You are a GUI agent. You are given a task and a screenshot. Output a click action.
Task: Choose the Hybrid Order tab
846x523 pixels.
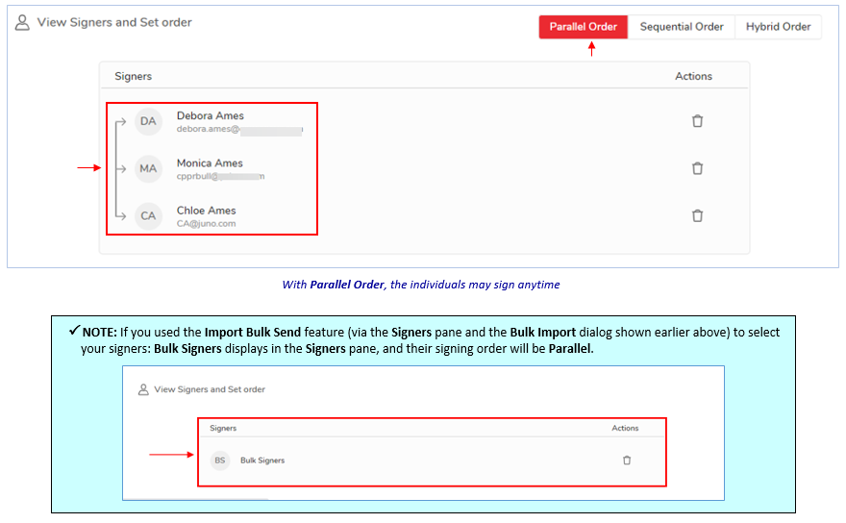pyautogui.click(x=778, y=27)
